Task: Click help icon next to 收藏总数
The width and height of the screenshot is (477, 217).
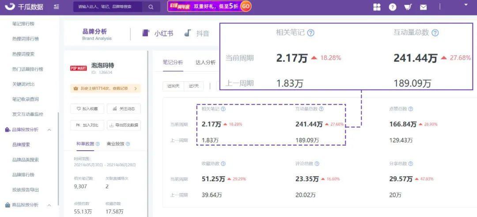Action: (223, 164)
